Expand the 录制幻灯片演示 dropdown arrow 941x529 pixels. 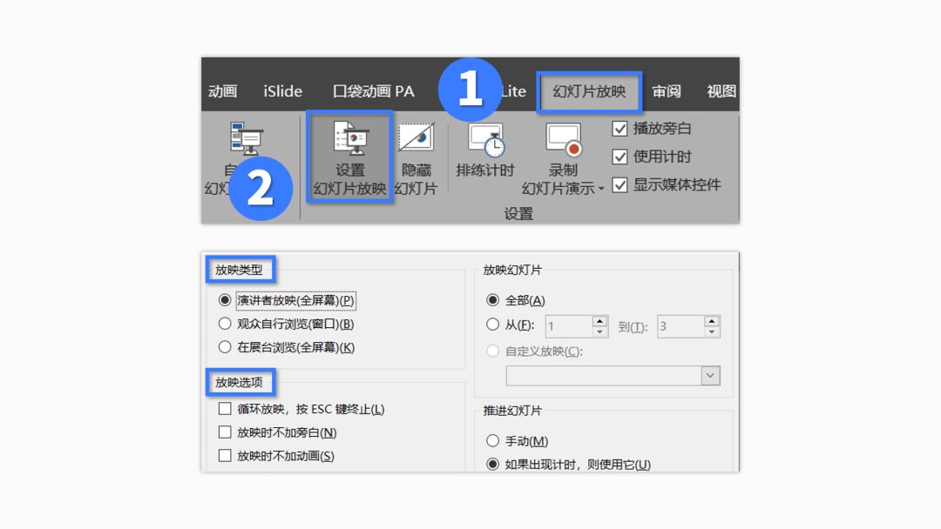[600, 189]
